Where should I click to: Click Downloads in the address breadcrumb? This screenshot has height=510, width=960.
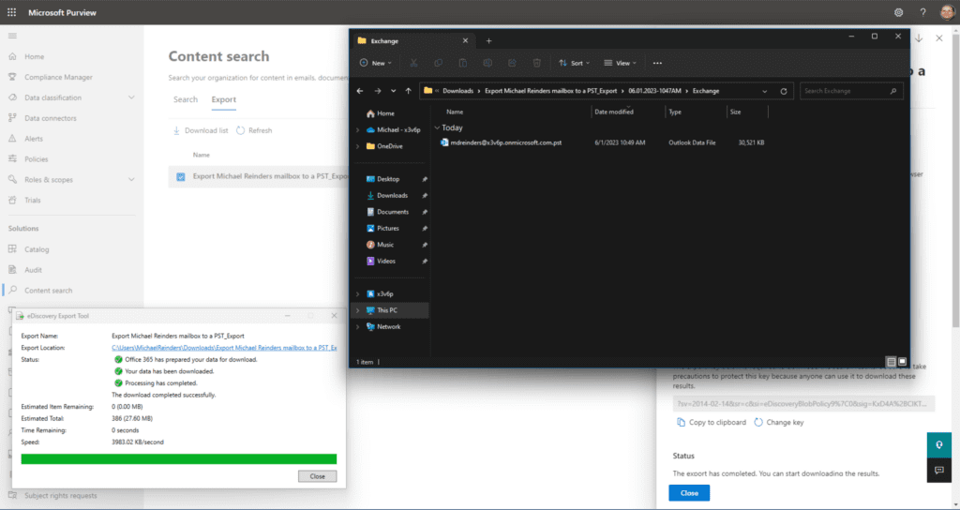click(457, 91)
